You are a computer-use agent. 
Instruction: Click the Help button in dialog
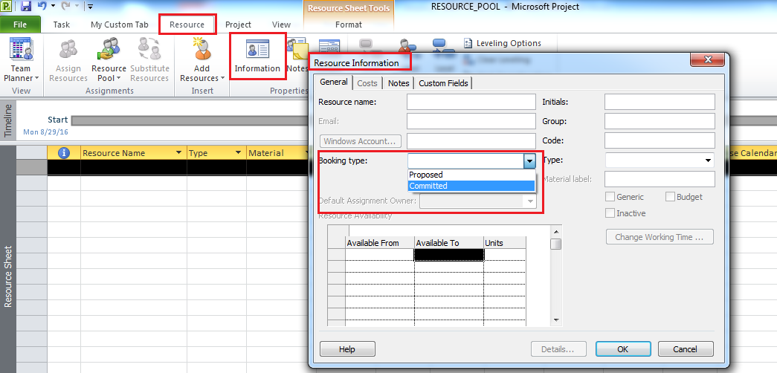tap(347, 348)
